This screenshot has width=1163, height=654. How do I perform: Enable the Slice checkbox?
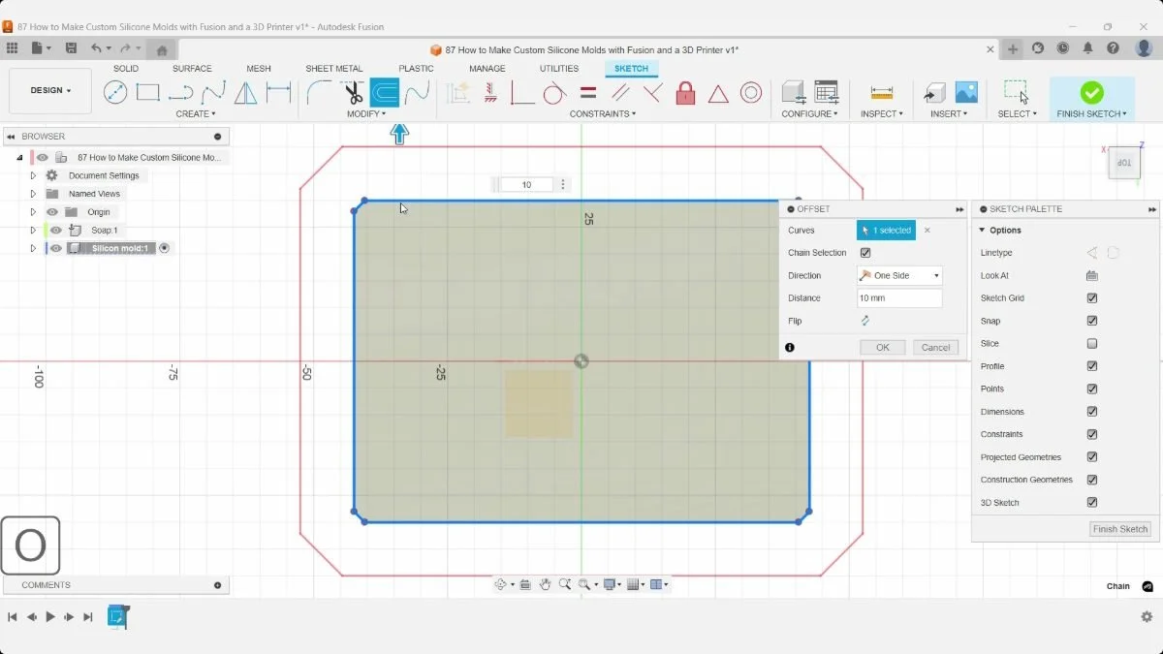[x=1092, y=344]
